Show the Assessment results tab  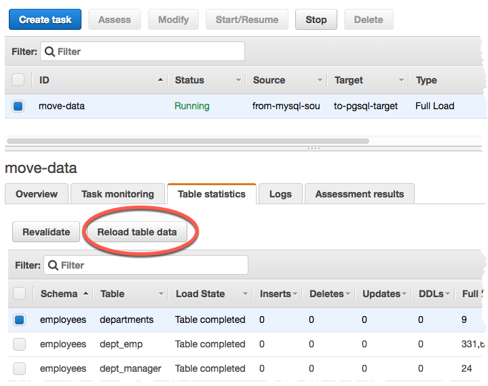pos(359,194)
